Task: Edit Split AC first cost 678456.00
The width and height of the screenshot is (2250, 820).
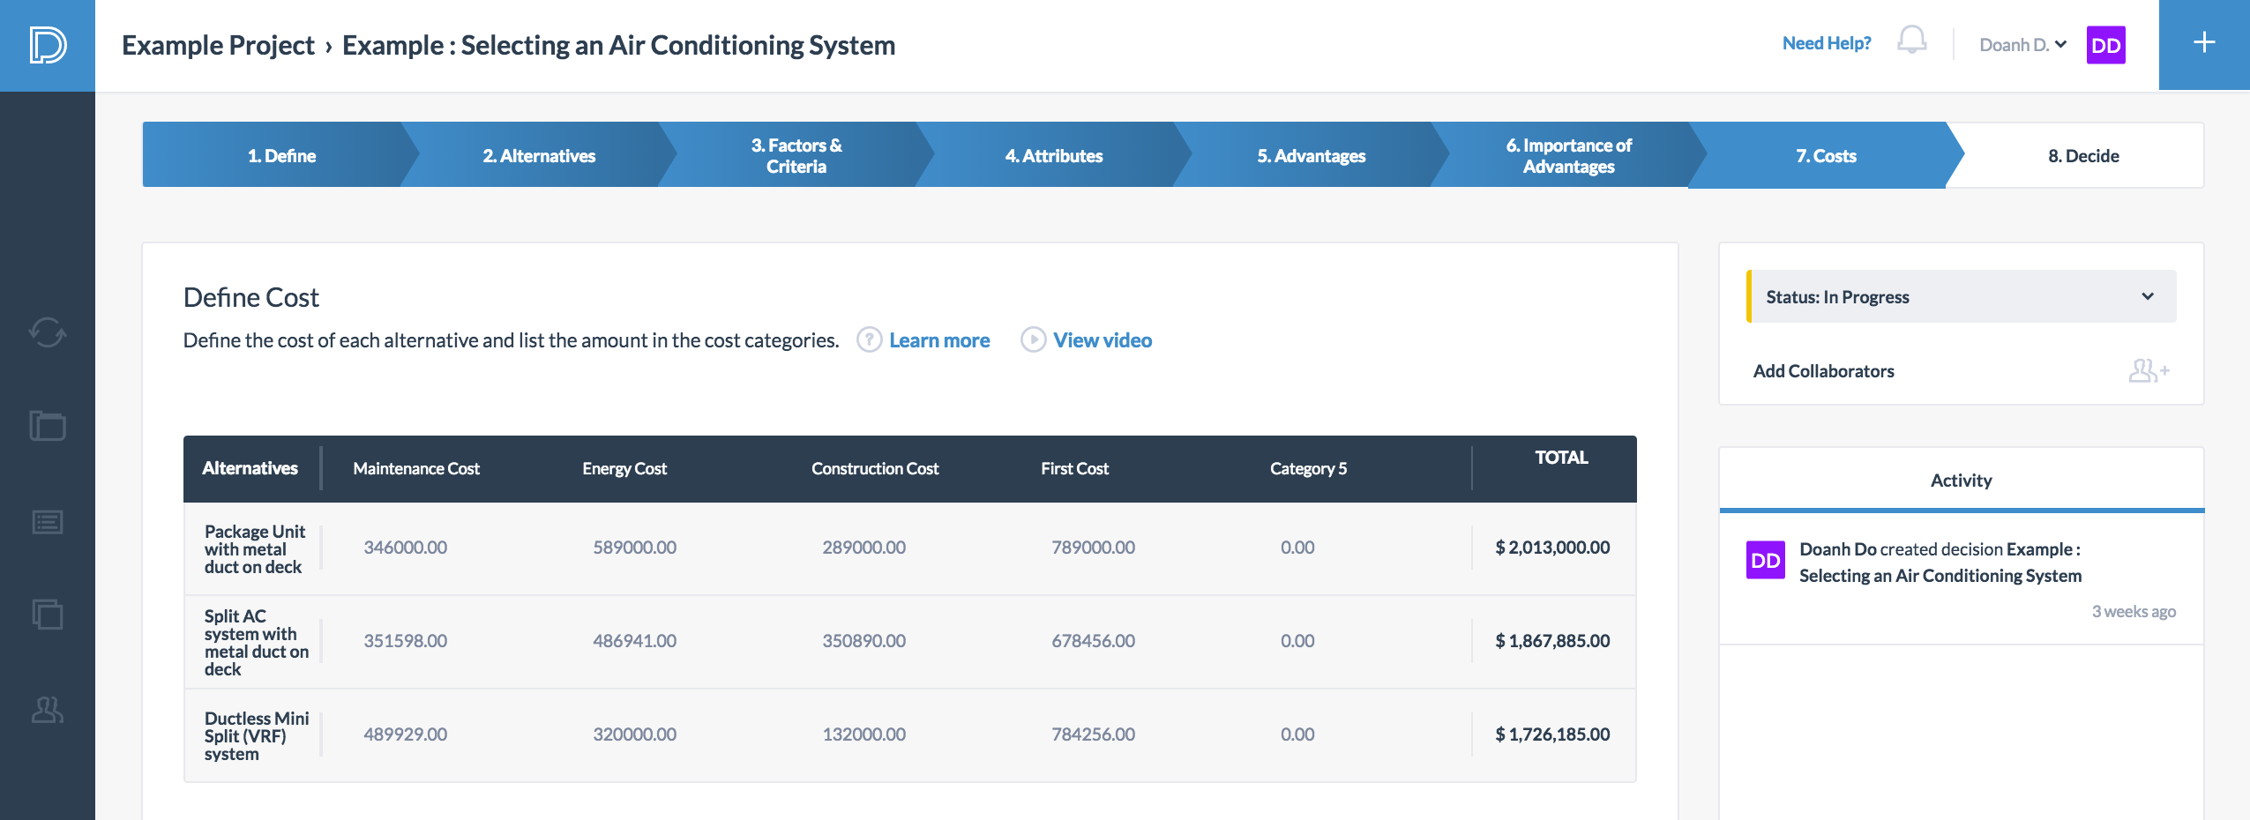Action: (1094, 641)
